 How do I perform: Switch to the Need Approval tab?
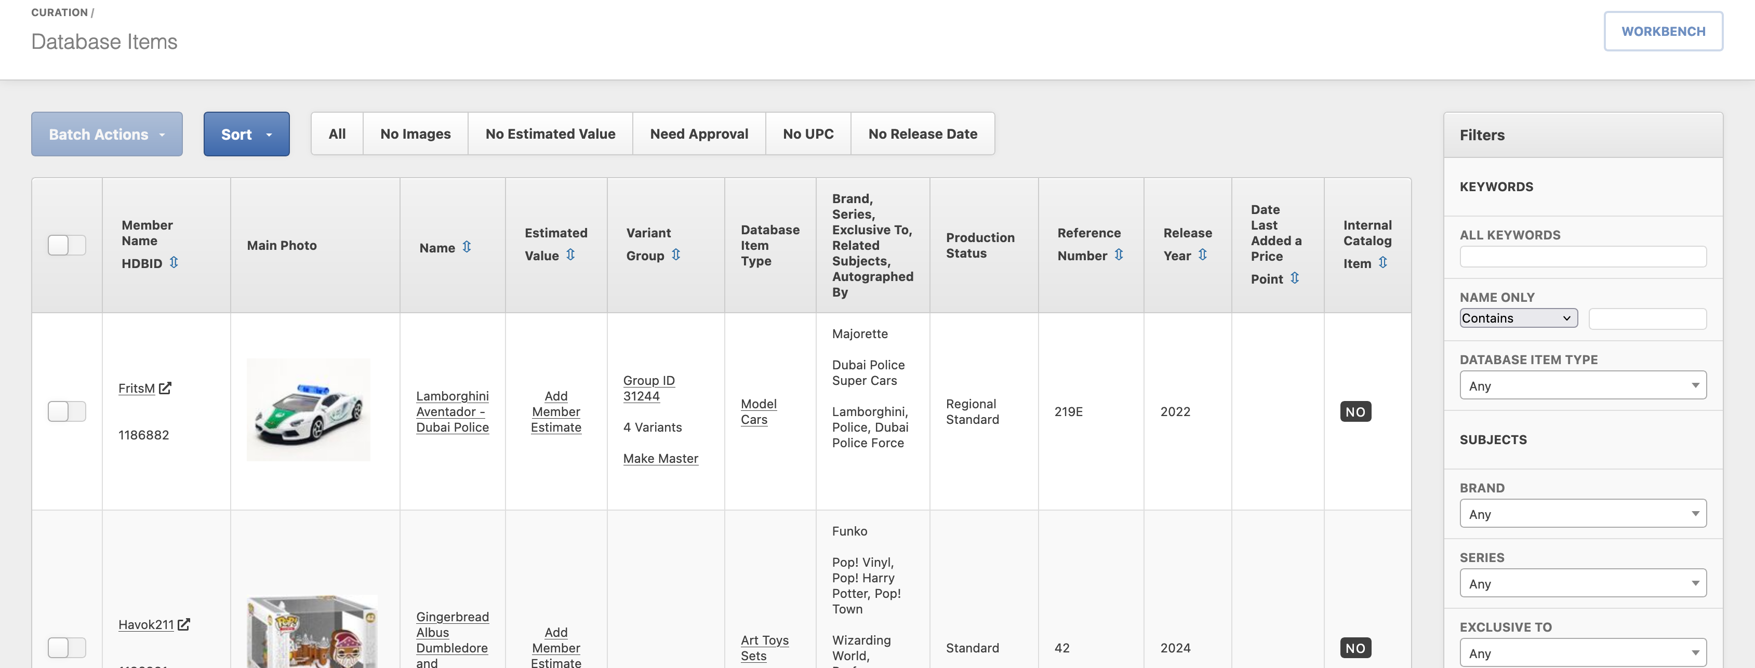coord(698,134)
